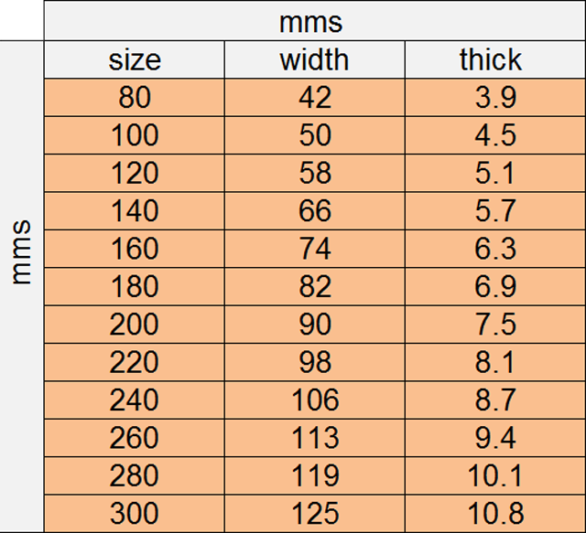Click the thickness cell showing 10.1
The image size is (586, 533).
[494, 476]
